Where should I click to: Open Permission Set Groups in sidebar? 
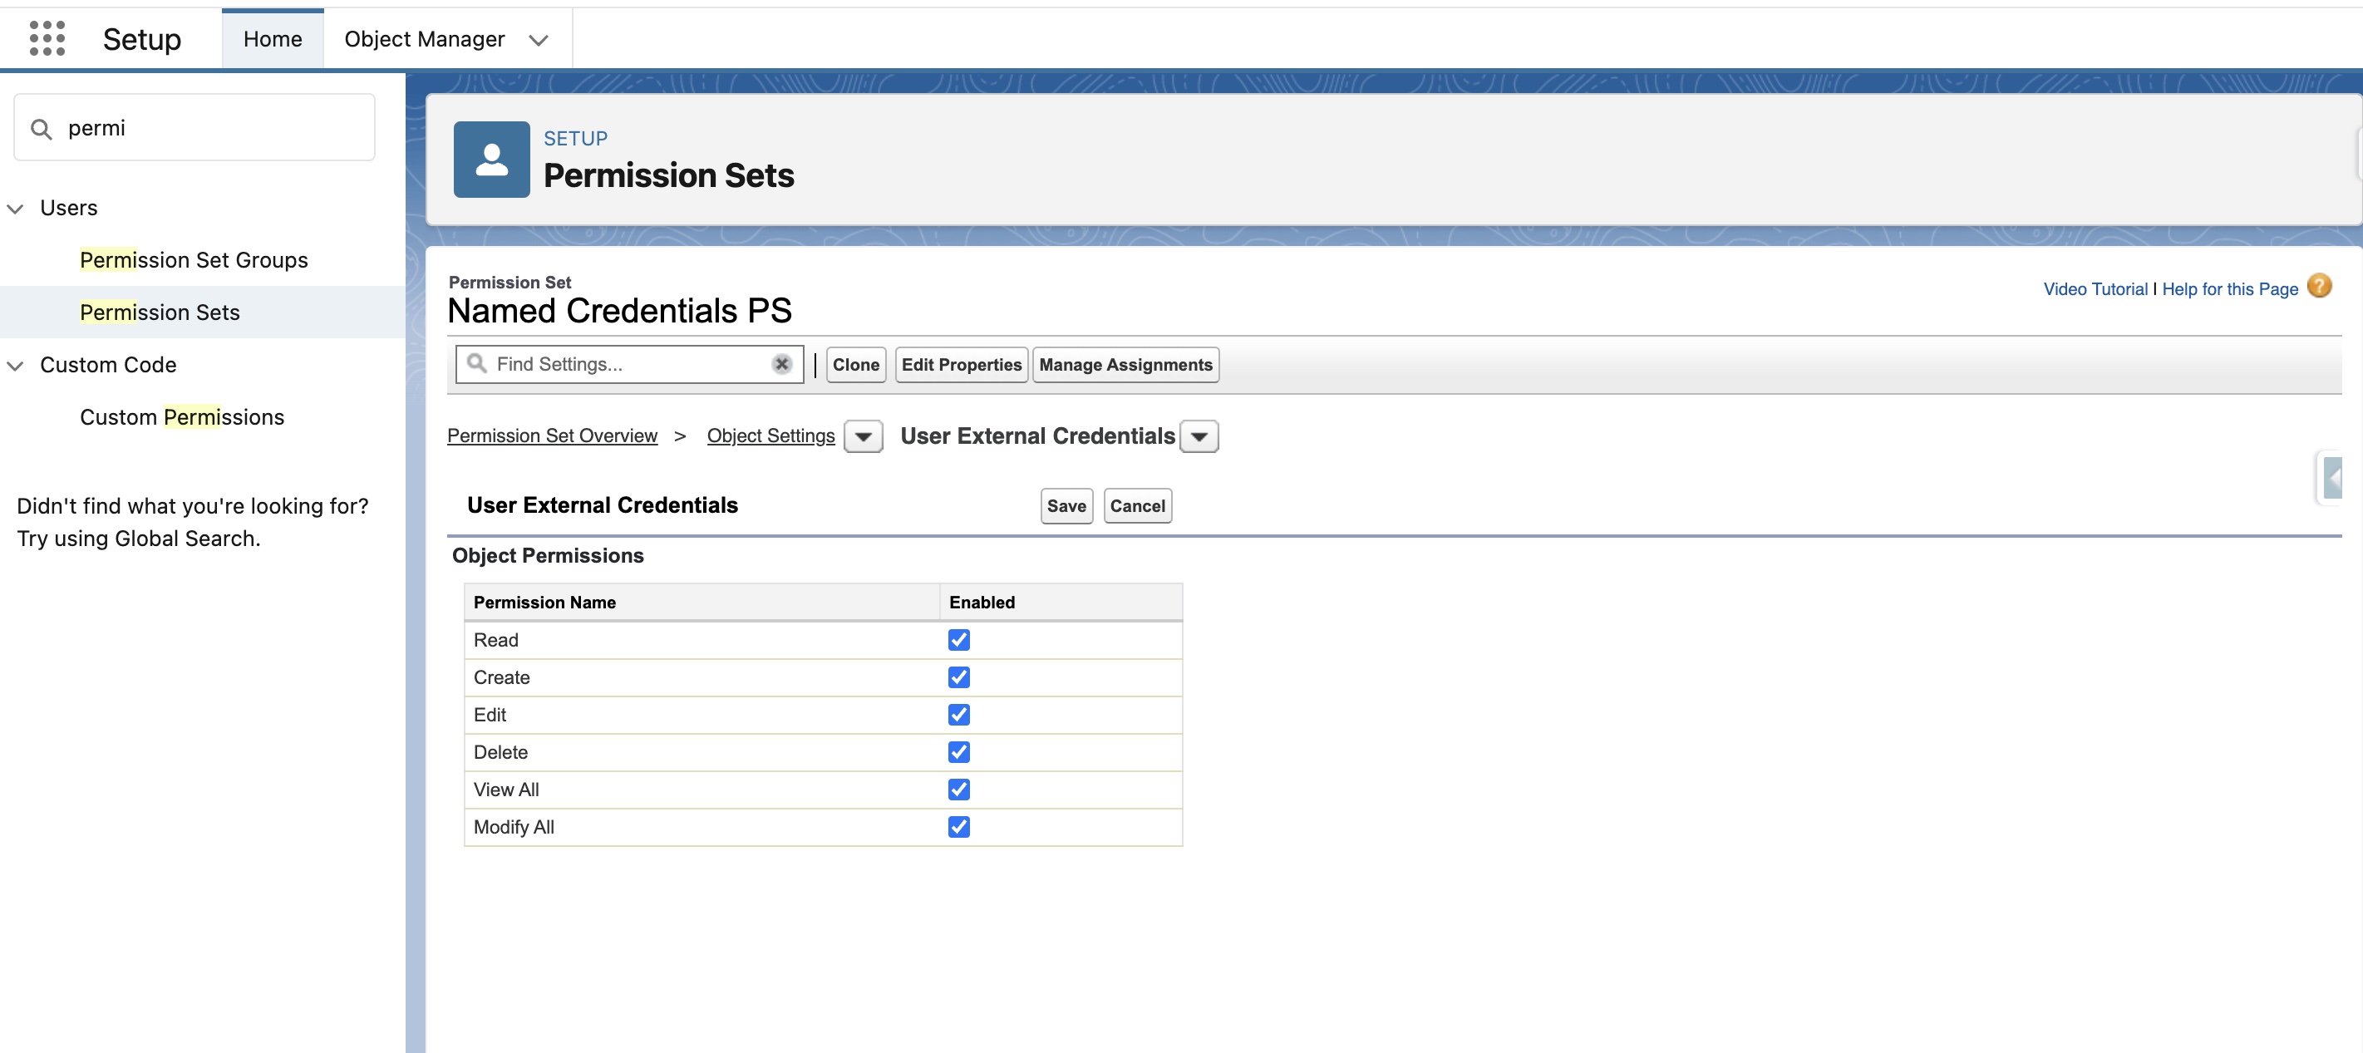pos(194,260)
